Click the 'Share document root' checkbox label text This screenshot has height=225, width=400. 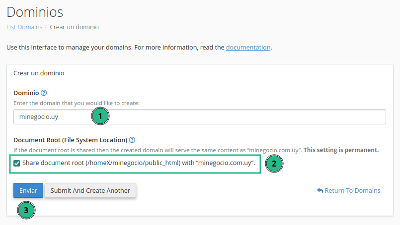(139, 163)
